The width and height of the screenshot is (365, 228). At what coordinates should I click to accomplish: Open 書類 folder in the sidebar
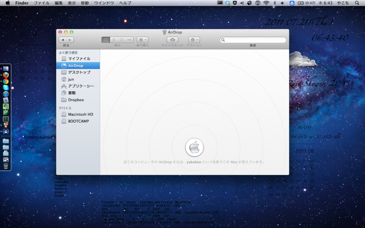[x=78, y=93]
